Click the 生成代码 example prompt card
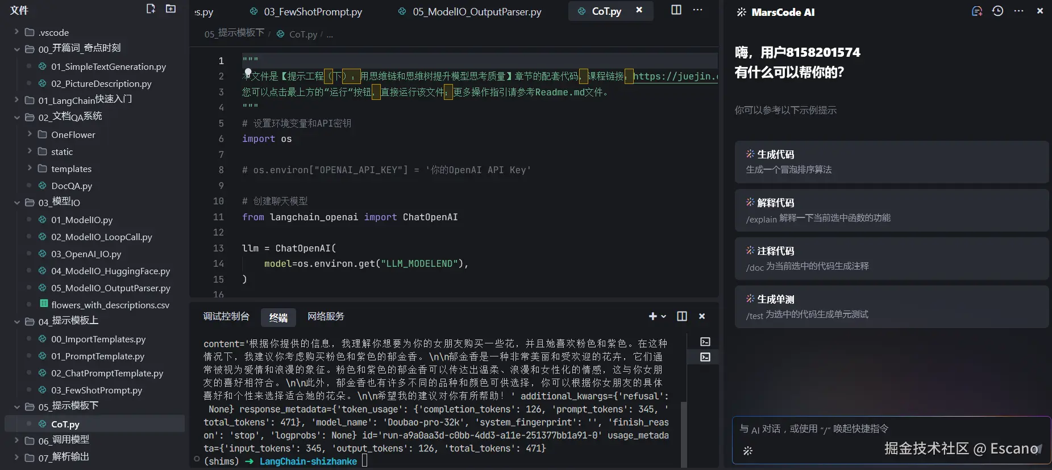Viewport: 1052px width, 470px height. 891,162
